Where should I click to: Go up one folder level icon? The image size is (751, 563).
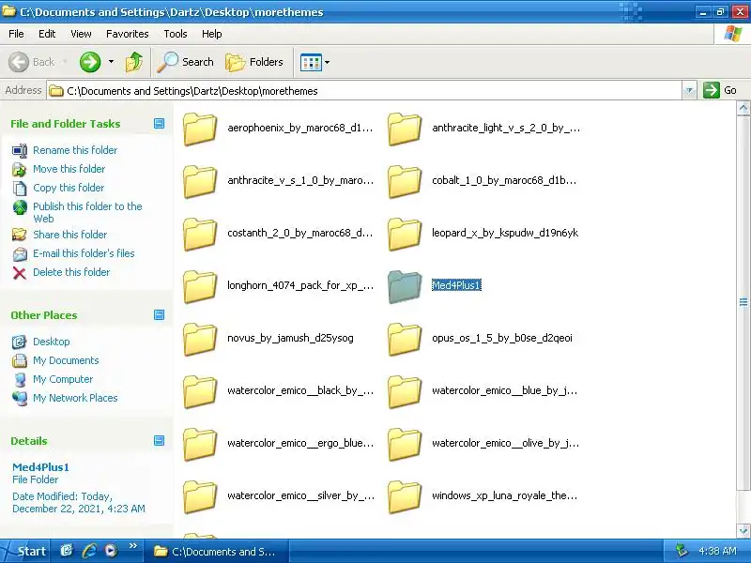coord(134,62)
